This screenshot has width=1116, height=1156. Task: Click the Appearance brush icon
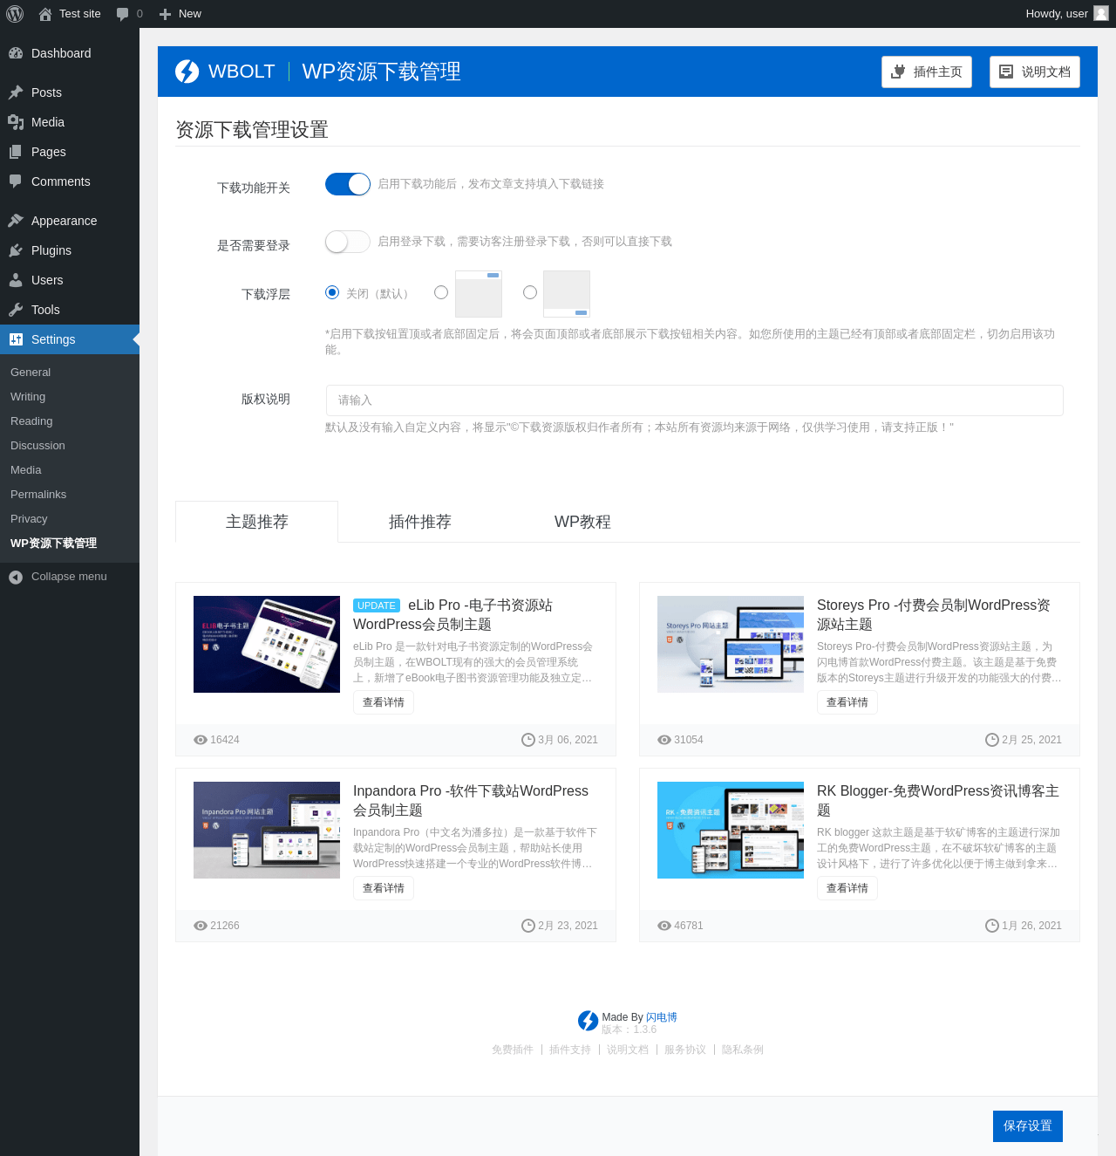(16, 221)
